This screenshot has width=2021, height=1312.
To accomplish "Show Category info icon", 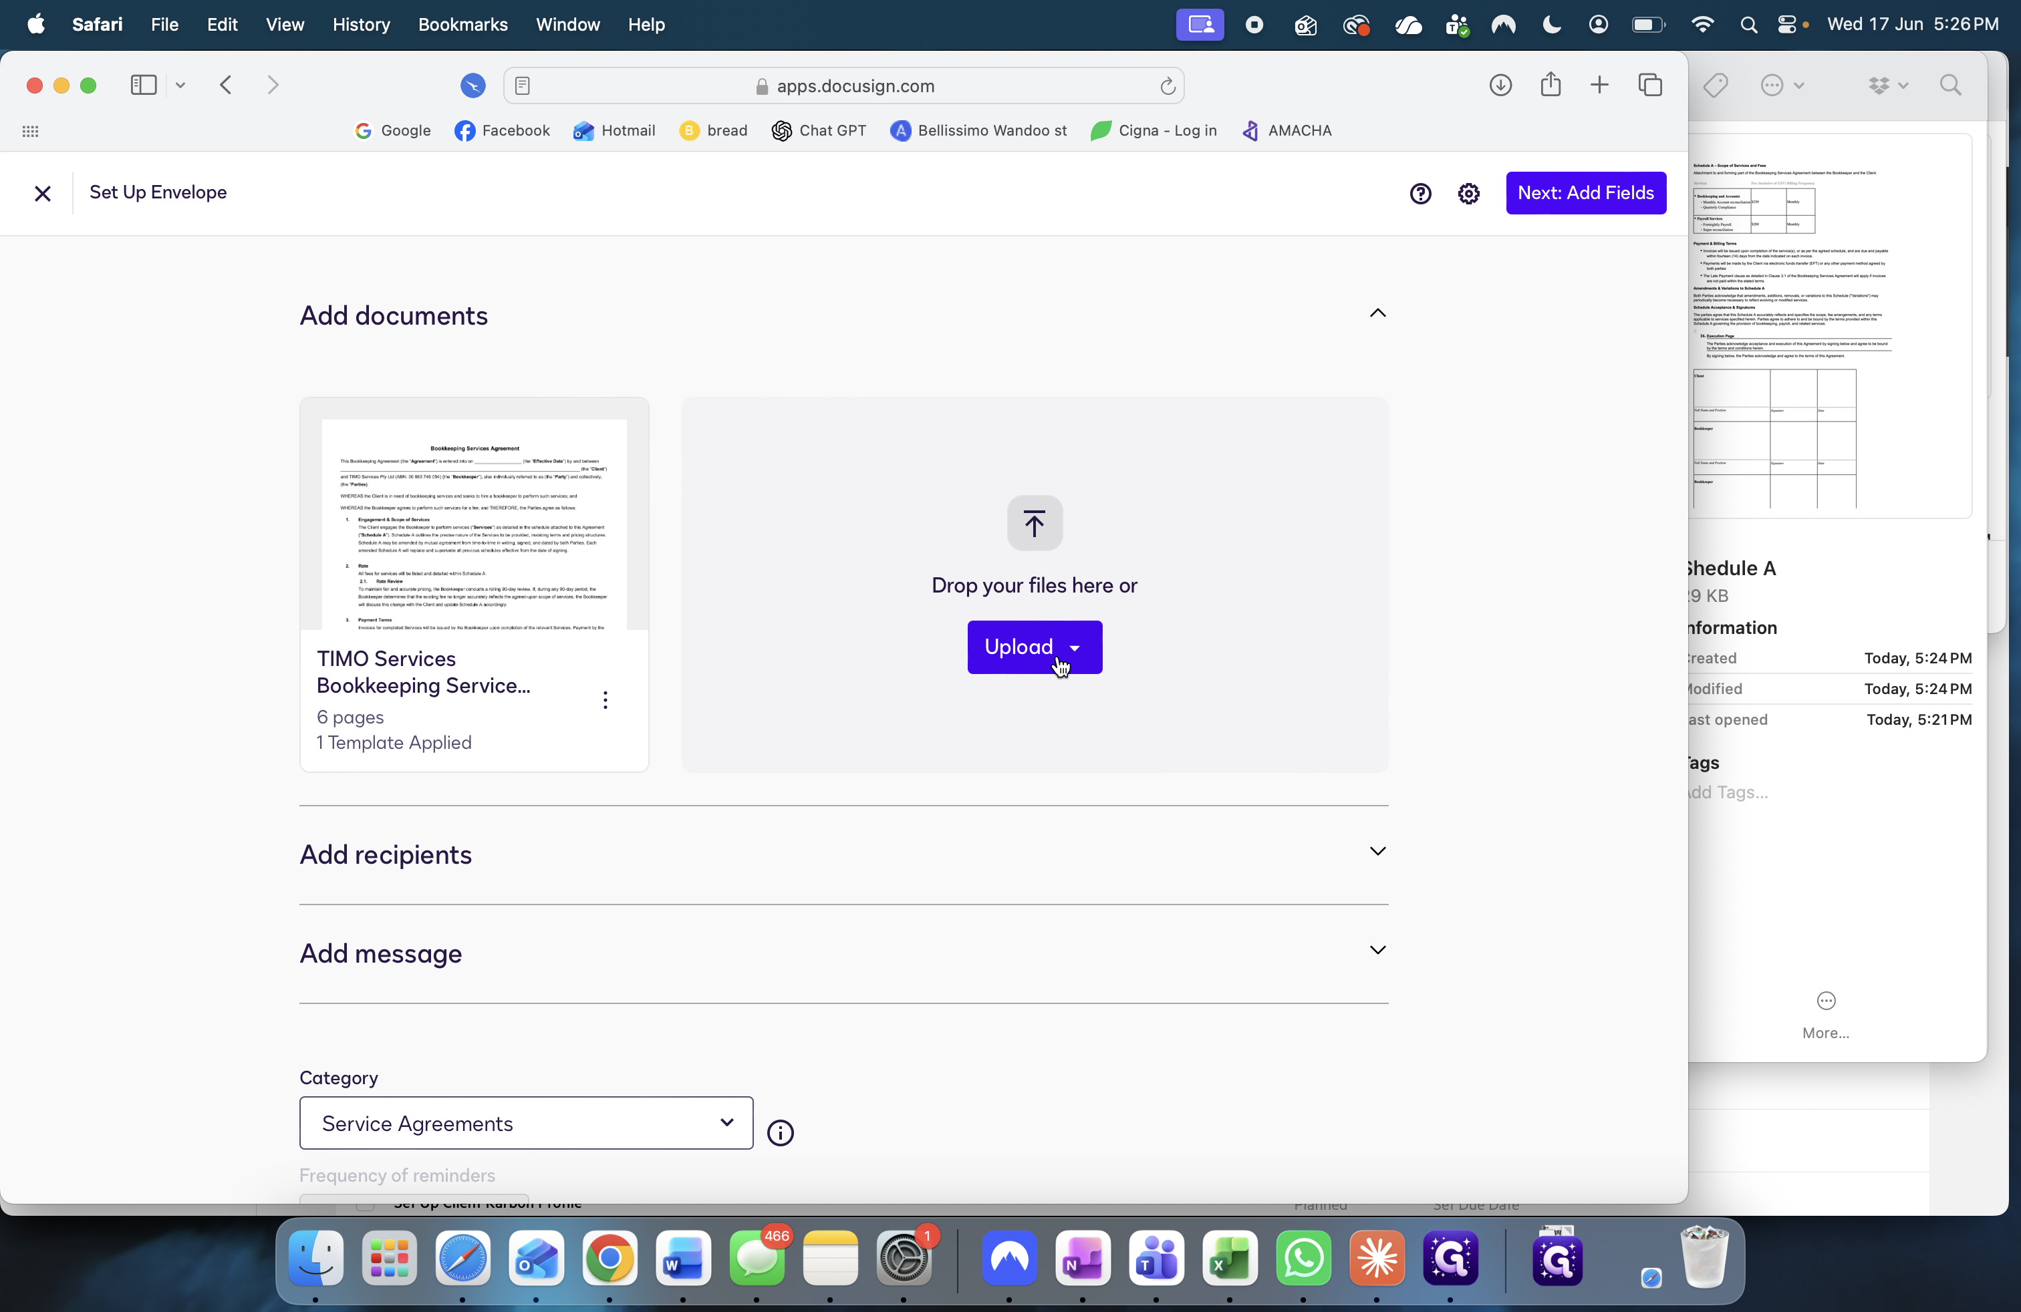I will click(x=781, y=1133).
